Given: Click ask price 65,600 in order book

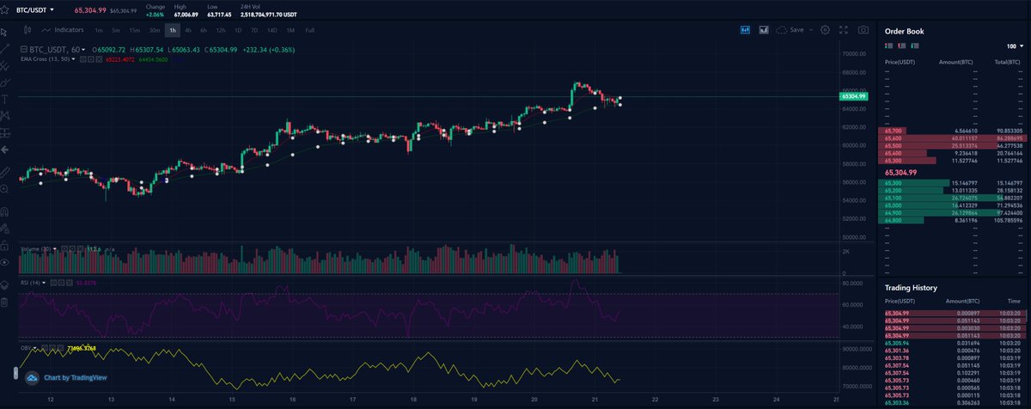Looking at the screenshot, I should [x=894, y=138].
